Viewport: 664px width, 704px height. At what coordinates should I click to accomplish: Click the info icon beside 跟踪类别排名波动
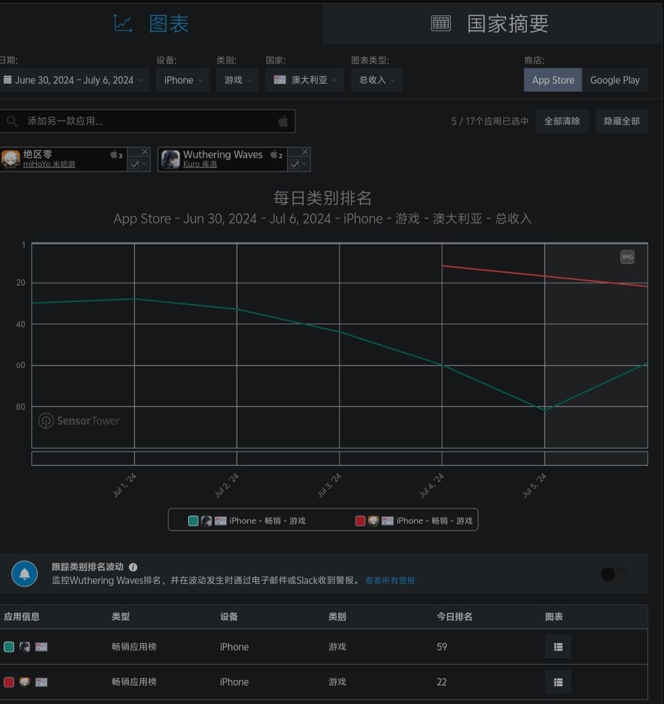133,567
